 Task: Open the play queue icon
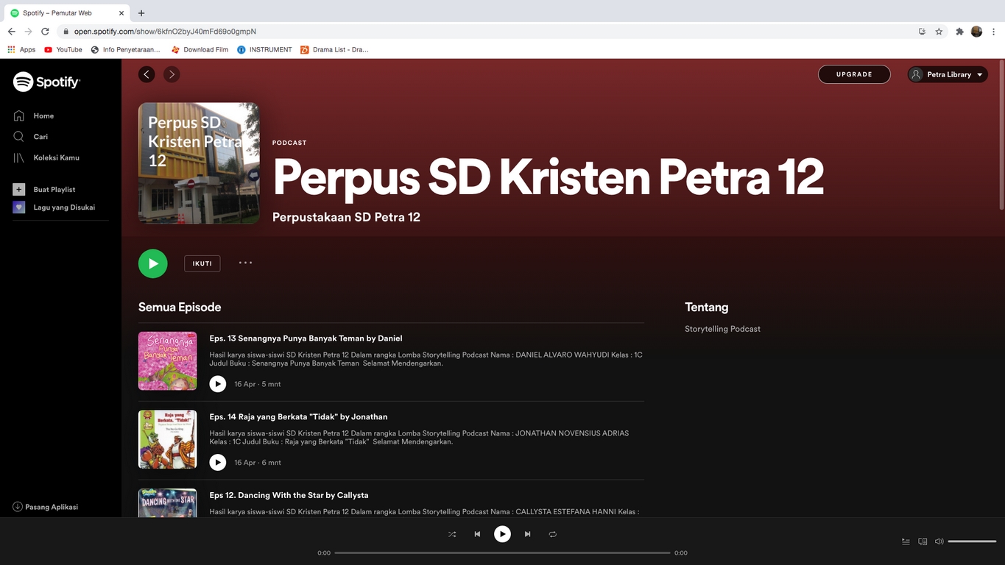click(906, 541)
